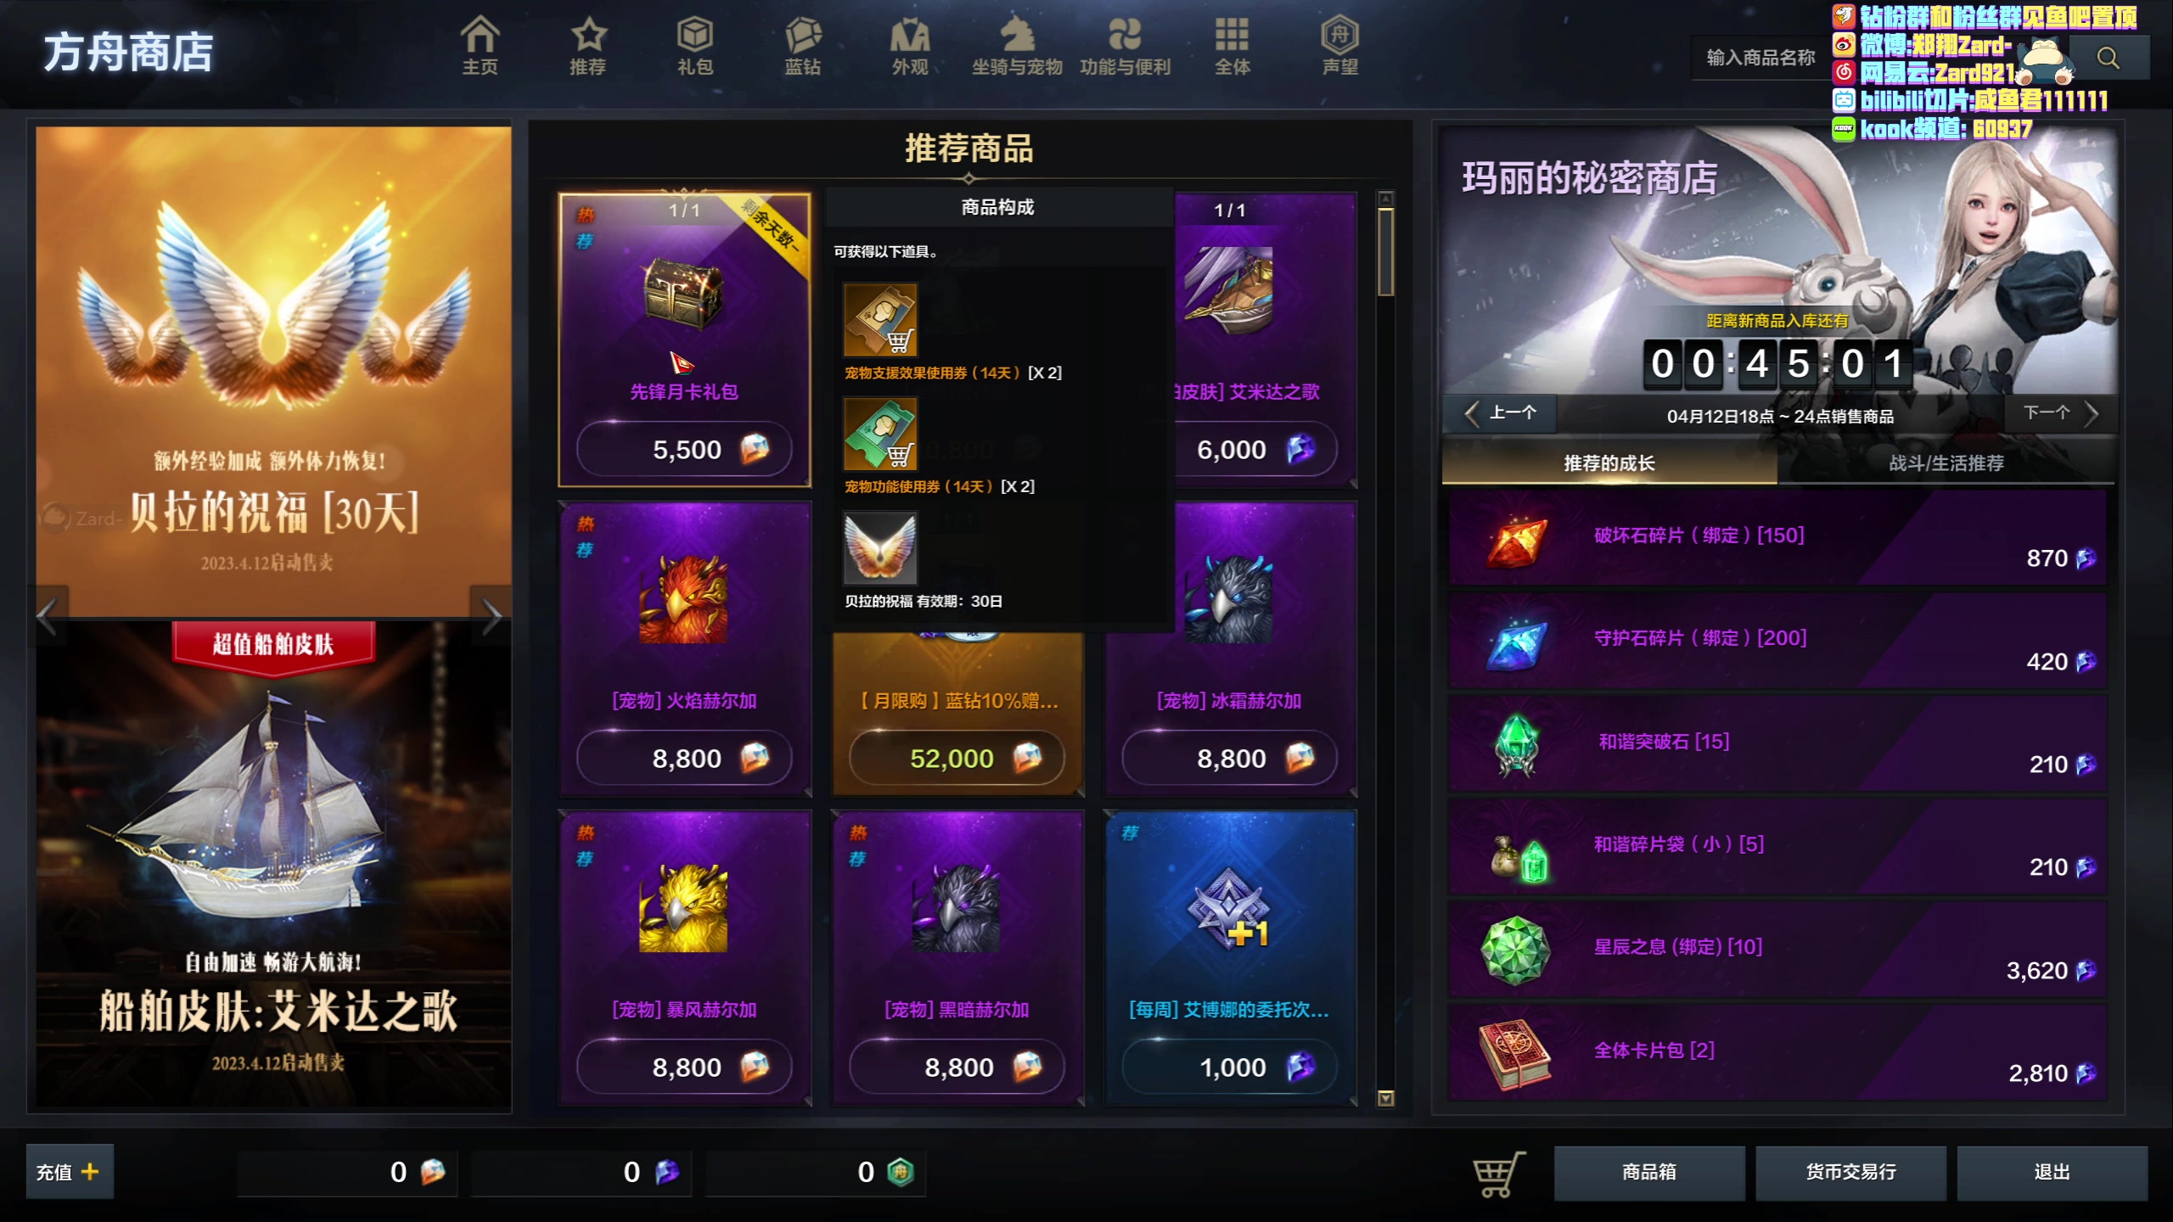Viewport: 2173px width, 1222px height.
Task: Open the 蓝钻 blue diamond category
Action: [802, 45]
